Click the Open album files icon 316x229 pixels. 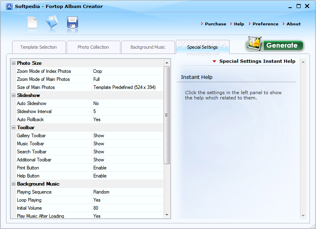click(x=52, y=22)
